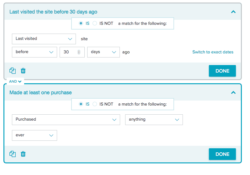
Task: Open the ever timeframe dropdown
Action: point(35,135)
